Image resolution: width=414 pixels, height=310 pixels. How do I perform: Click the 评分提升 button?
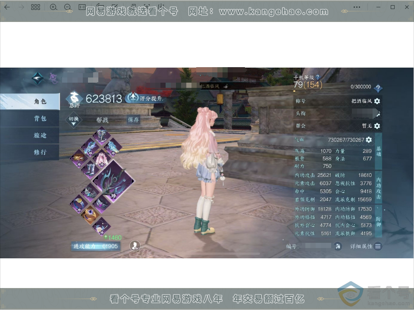144,98
